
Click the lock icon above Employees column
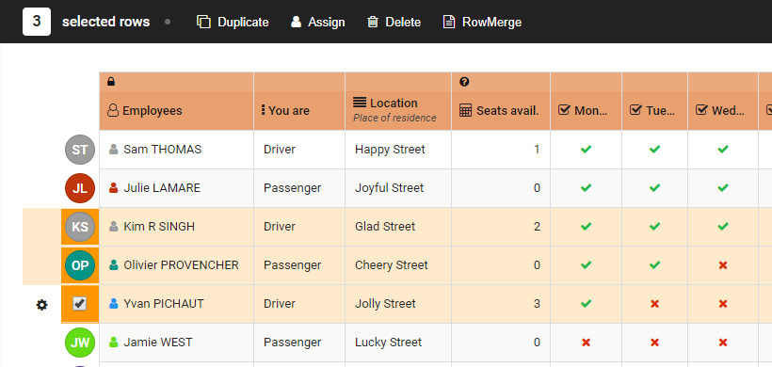(x=111, y=82)
